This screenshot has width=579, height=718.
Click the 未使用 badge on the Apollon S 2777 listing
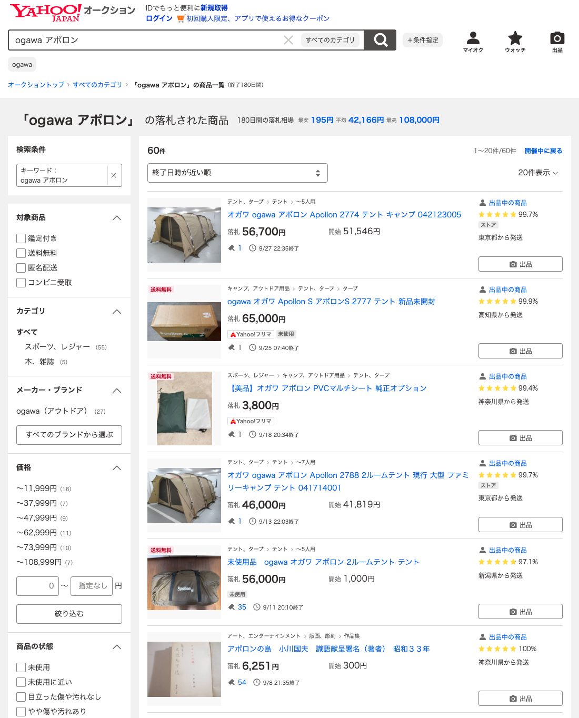pyautogui.click(x=286, y=334)
